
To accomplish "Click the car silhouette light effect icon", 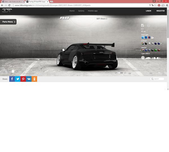I will [x=148, y=58].
